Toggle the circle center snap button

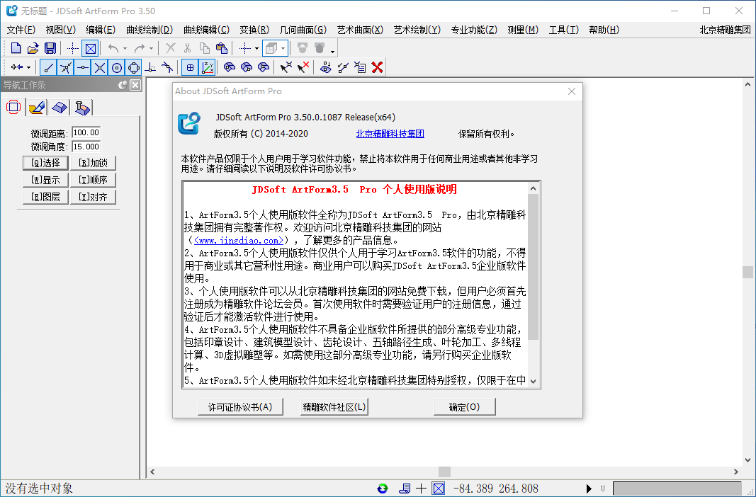[117, 67]
